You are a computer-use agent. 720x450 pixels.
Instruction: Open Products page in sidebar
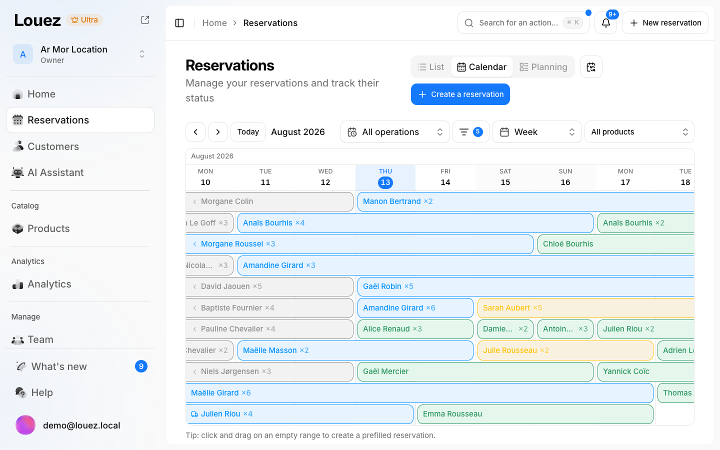tap(80, 228)
